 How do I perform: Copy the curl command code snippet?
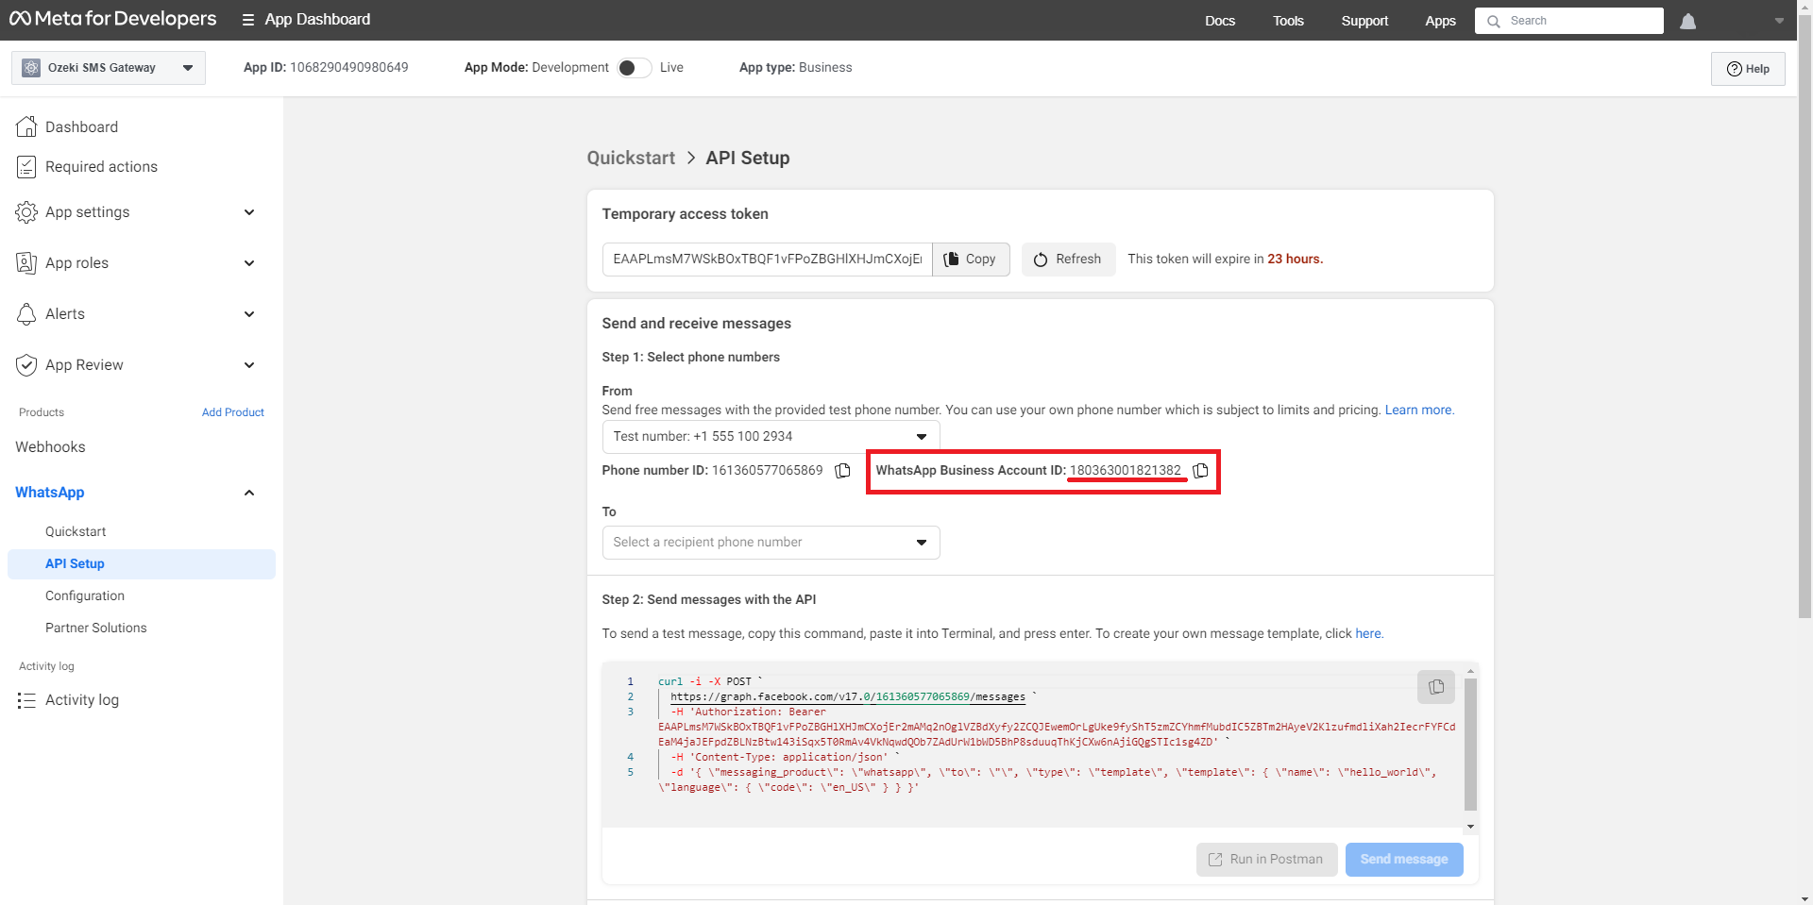click(x=1435, y=687)
